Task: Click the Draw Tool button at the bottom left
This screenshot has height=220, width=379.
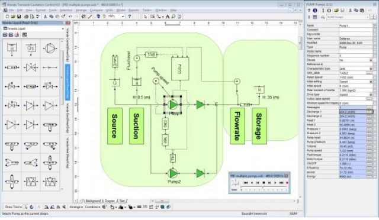Action: (13, 207)
